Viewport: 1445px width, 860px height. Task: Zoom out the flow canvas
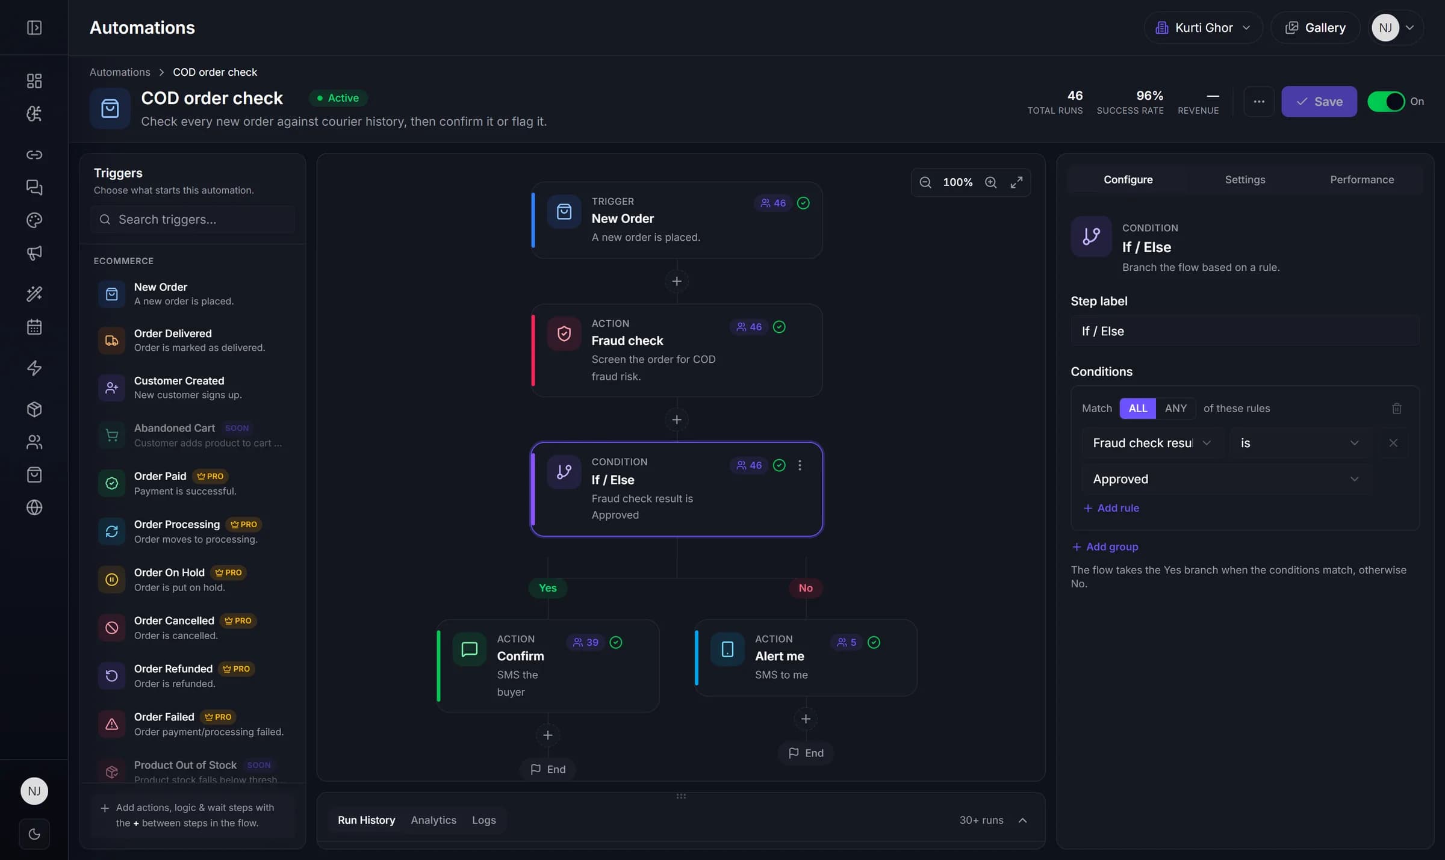925,182
